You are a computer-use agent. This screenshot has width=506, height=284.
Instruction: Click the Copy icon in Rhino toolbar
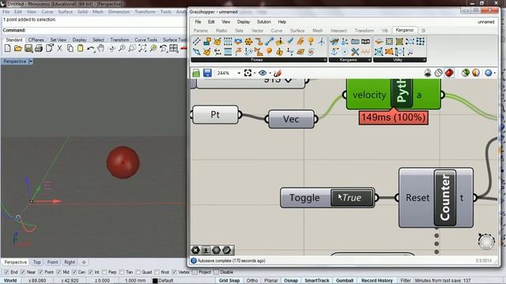click(x=70, y=48)
